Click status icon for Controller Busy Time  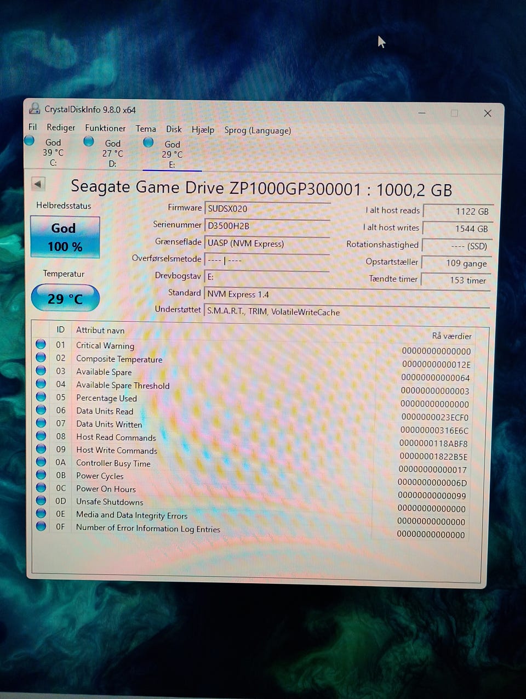coord(41,462)
